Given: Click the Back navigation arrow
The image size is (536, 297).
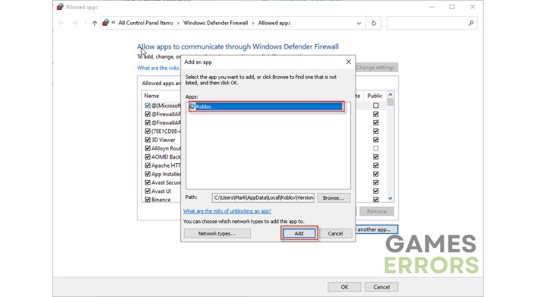Looking at the screenshot, I should tap(61, 23).
